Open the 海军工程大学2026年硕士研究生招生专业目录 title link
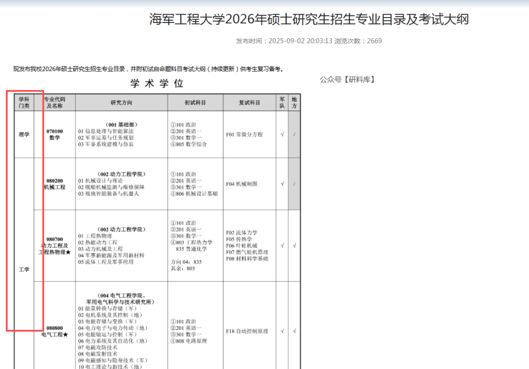The width and height of the screenshot is (529, 369). 308,20
